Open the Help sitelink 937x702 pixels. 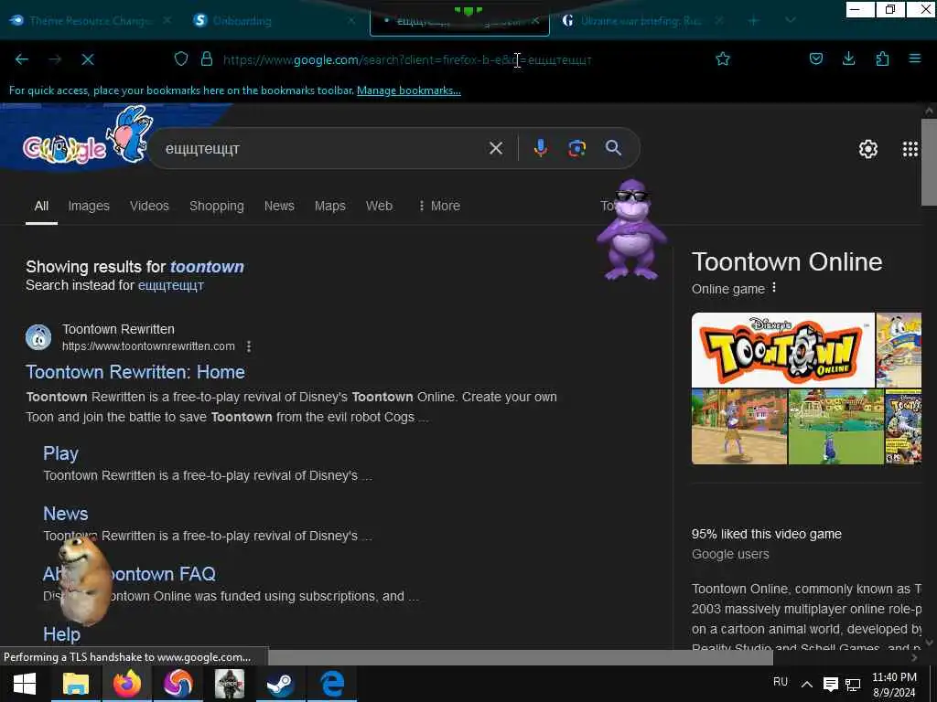click(61, 634)
